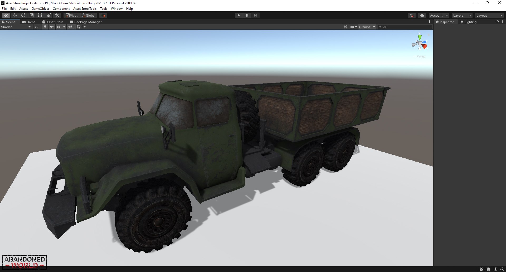Click the scene search field

(x=405, y=27)
